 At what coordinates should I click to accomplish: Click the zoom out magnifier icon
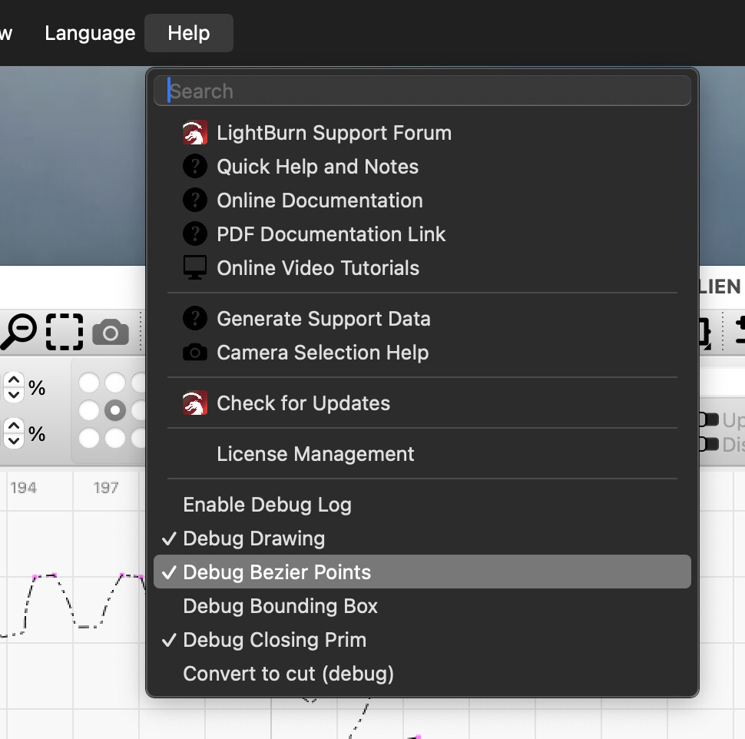19,331
